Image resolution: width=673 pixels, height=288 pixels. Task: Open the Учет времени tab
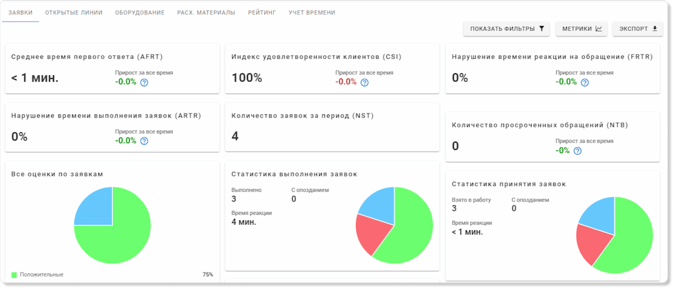click(x=312, y=13)
